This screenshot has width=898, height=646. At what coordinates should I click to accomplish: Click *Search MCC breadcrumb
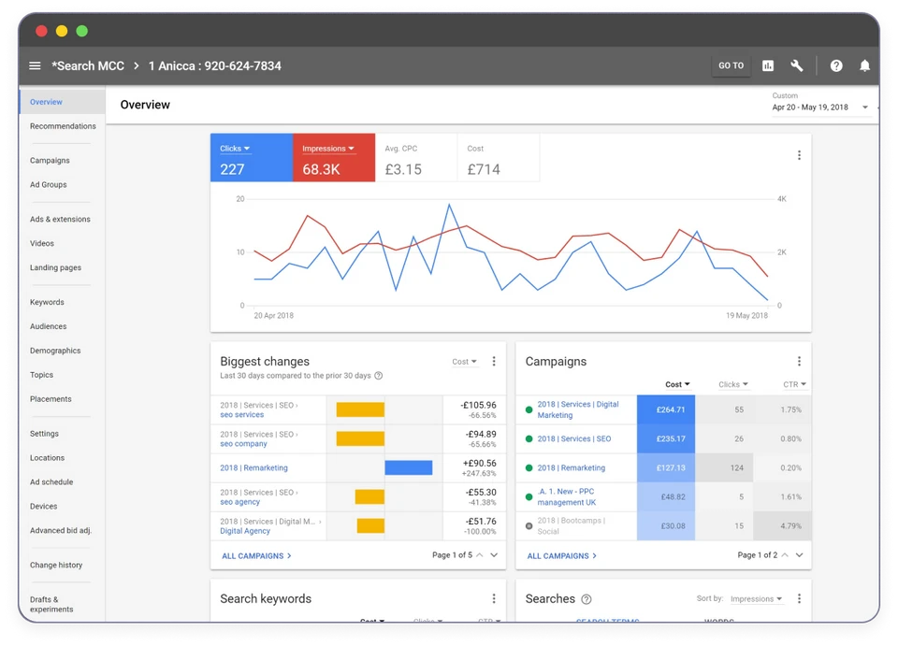pos(88,65)
